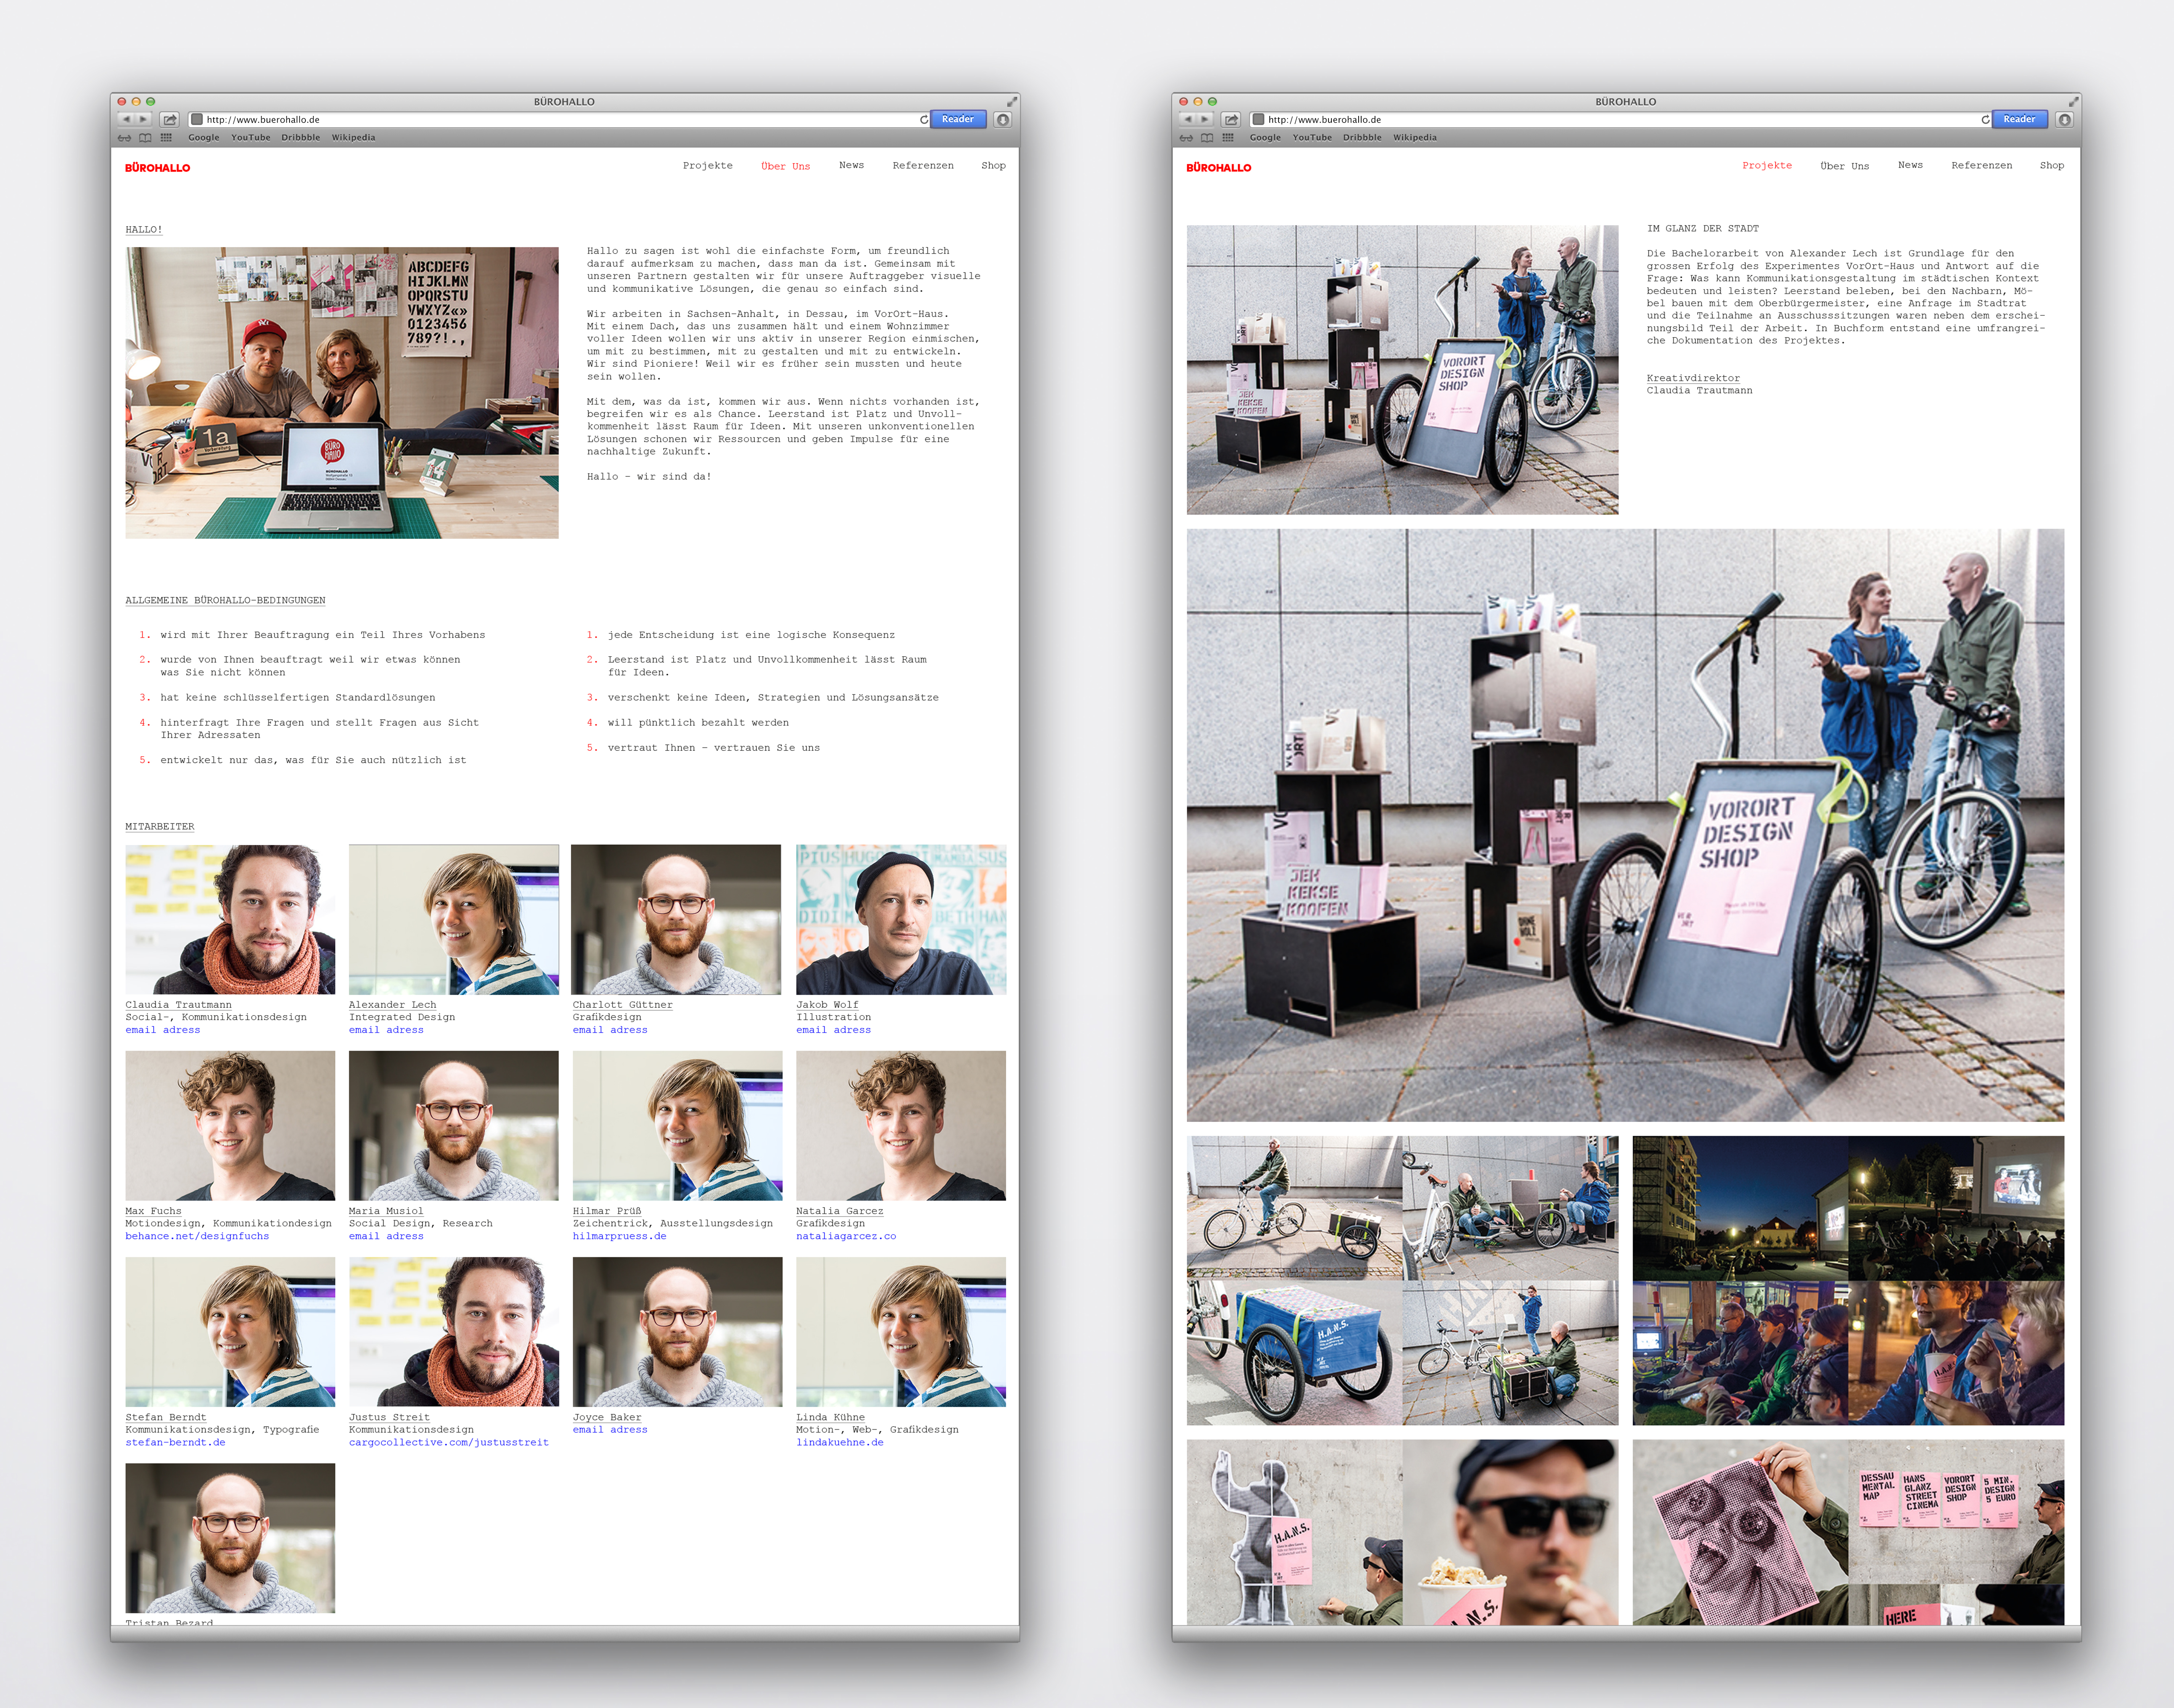Viewport: 2174px width, 1708px height.
Task: Open behance.net/designfuchs link under Max Fuchs
Action: (x=197, y=1236)
